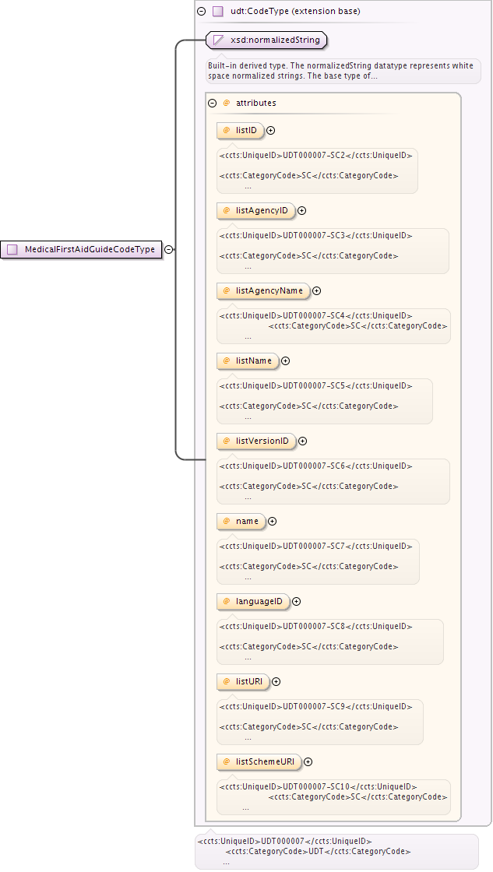
Task: Click the UDT000007-SC5 UniqueID annotation
Action: (x=316, y=385)
